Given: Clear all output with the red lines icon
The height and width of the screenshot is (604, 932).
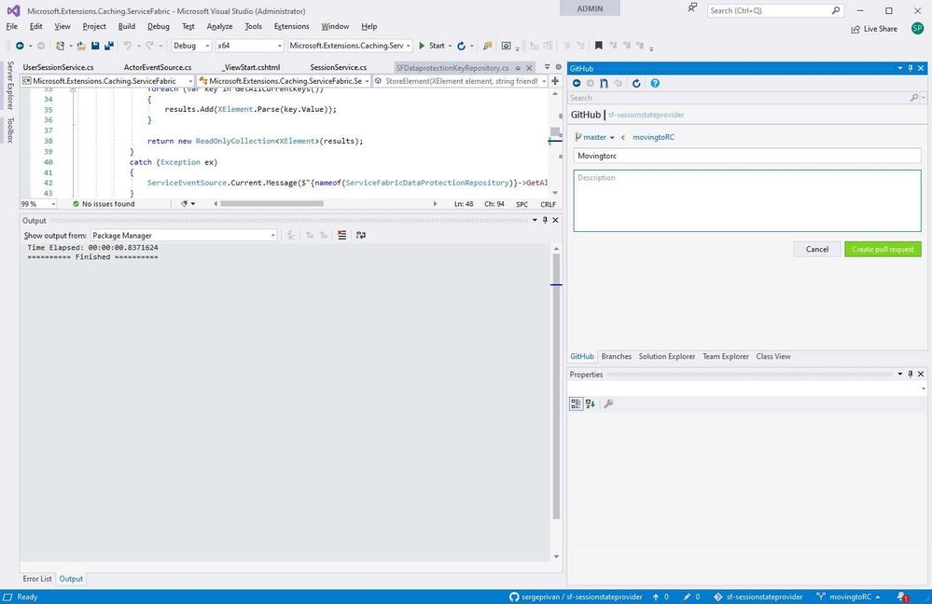Looking at the screenshot, I should (341, 235).
